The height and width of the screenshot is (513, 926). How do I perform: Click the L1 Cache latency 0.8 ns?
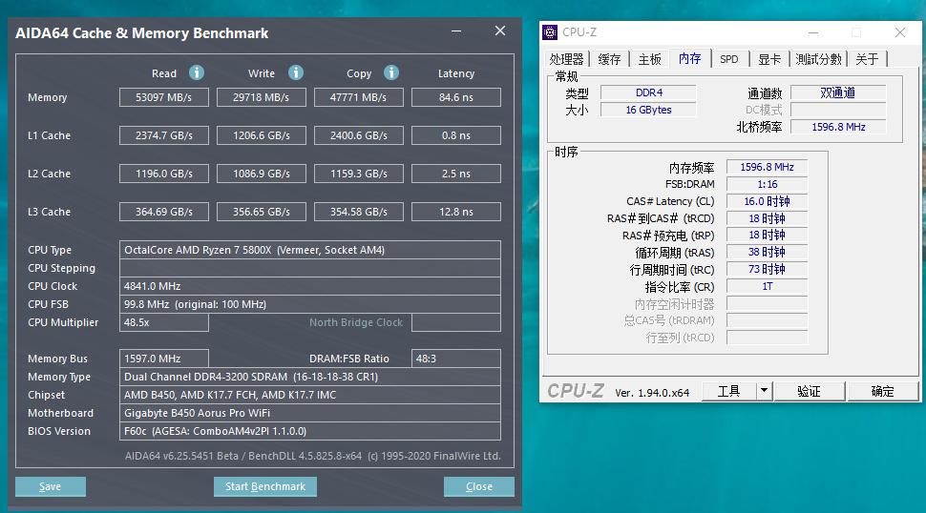click(456, 135)
